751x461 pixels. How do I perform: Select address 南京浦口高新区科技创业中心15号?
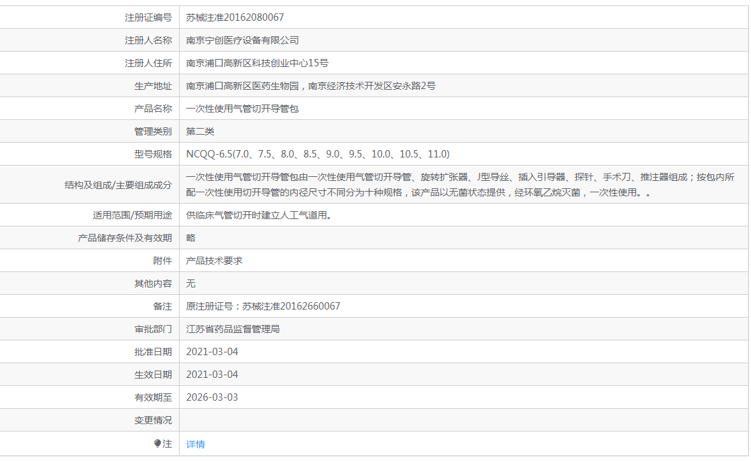point(257,63)
